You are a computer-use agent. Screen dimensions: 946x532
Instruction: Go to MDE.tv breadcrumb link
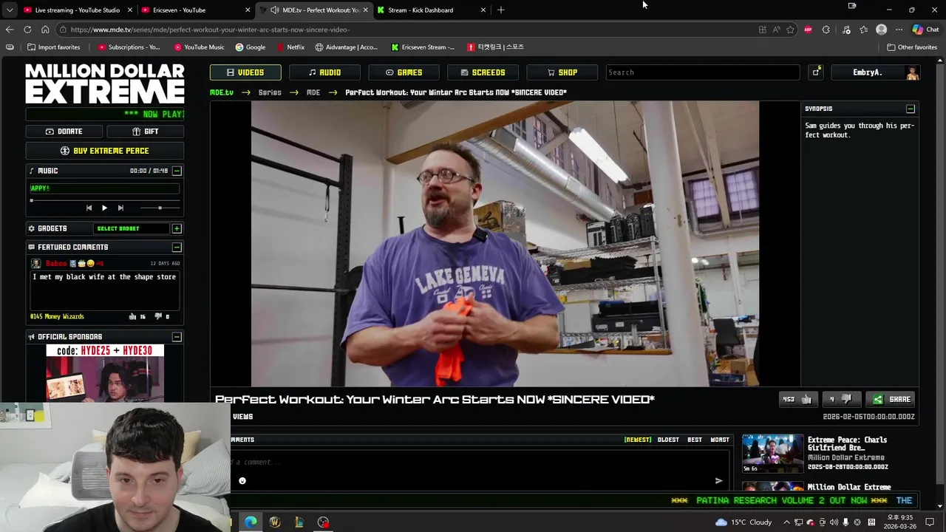tap(222, 92)
